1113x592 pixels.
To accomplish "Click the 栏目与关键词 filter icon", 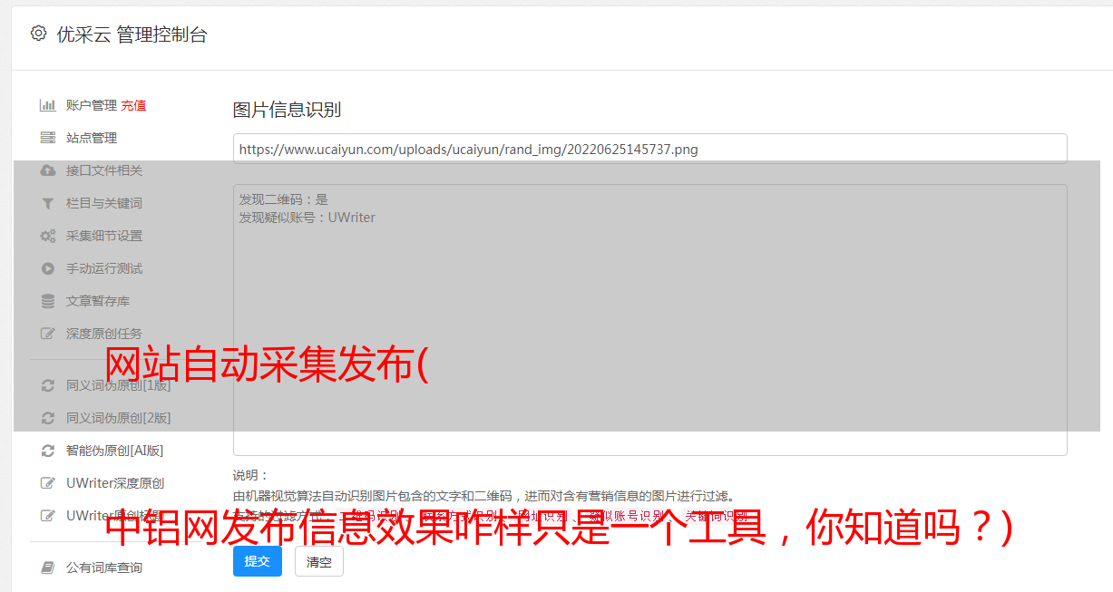I will tap(48, 203).
